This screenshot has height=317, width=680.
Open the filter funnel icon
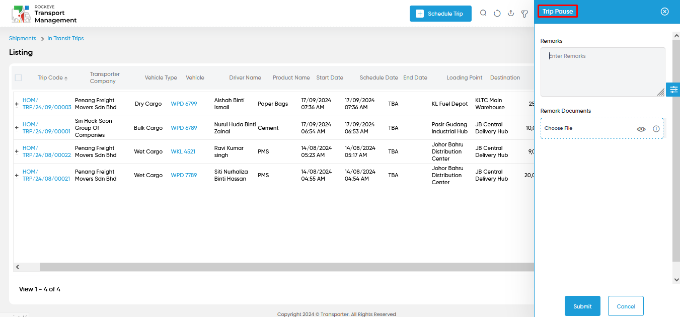point(524,14)
